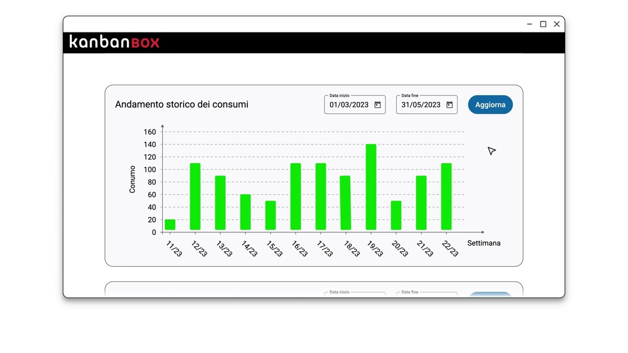Select the green bar for week 20/23
This screenshot has width=628, height=353.
pos(396,215)
